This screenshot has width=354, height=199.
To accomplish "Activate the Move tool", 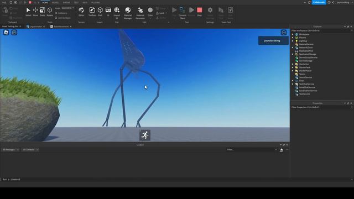I will [x=35, y=12].
